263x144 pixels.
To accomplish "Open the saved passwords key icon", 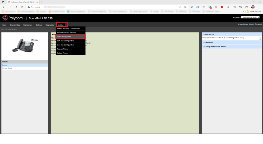I will pyautogui.click(x=180, y=7).
